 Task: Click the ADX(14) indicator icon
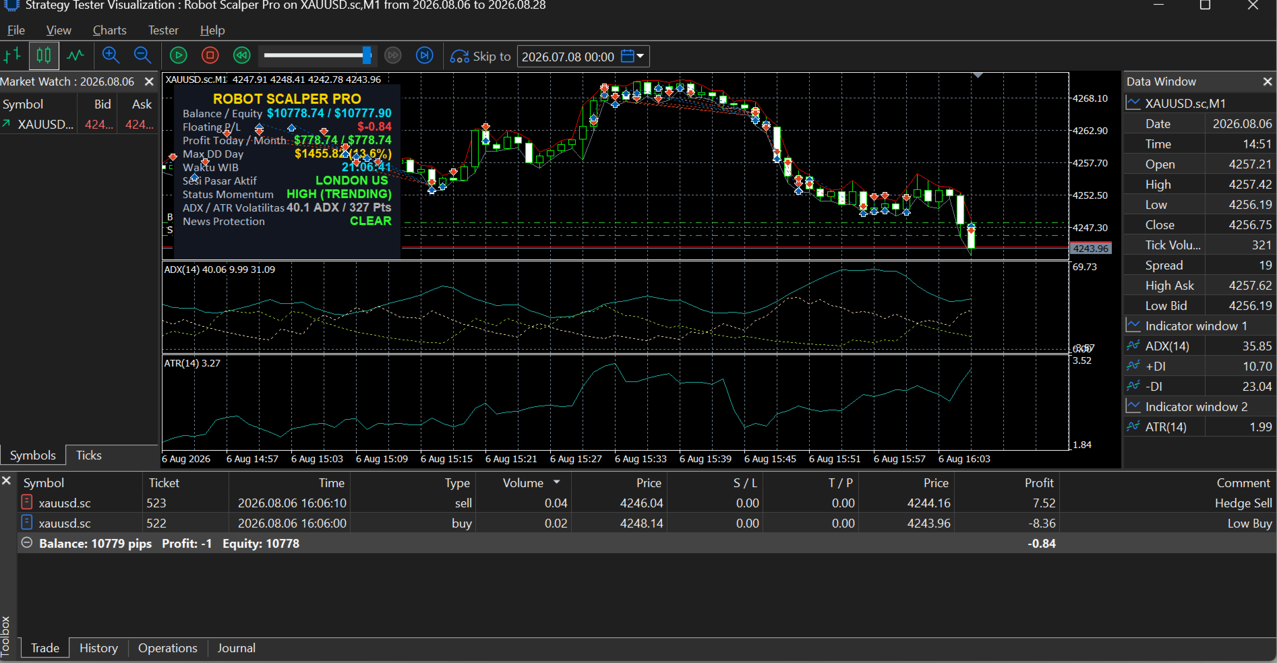[x=1133, y=346]
